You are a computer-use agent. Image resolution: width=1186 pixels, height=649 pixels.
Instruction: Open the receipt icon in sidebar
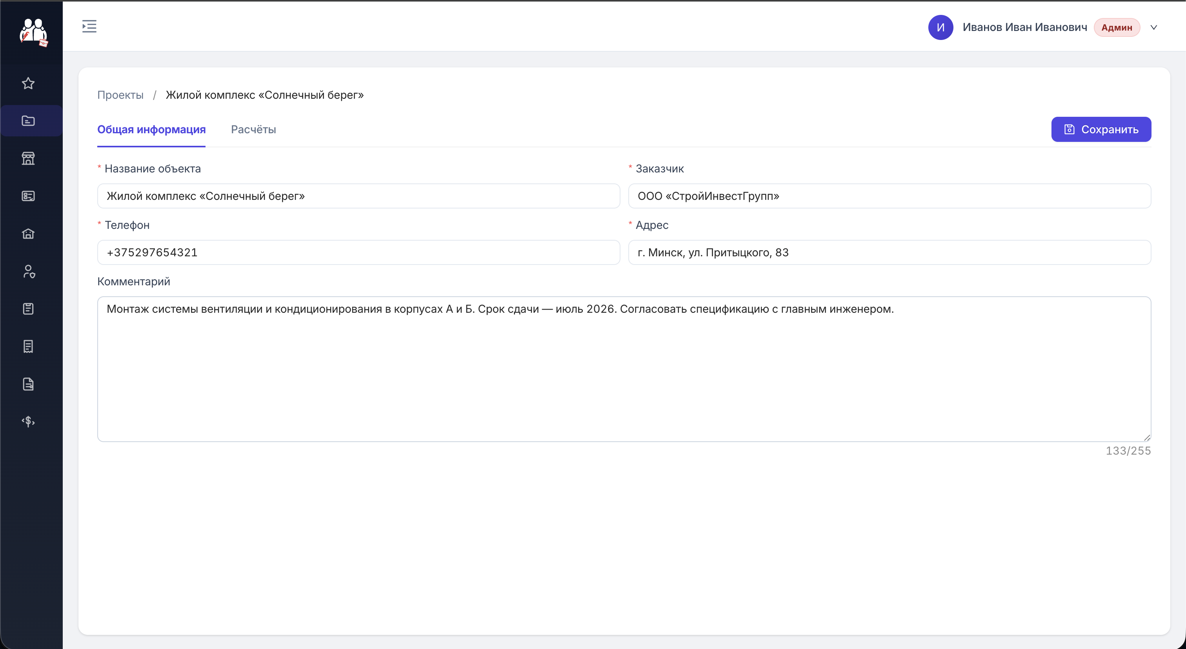click(x=29, y=346)
